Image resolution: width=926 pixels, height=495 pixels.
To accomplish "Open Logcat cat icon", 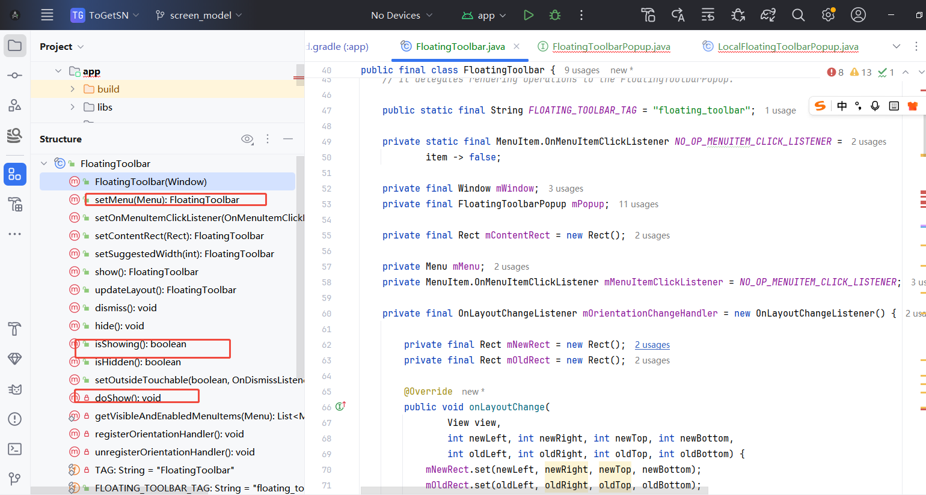I will [15, 389].
